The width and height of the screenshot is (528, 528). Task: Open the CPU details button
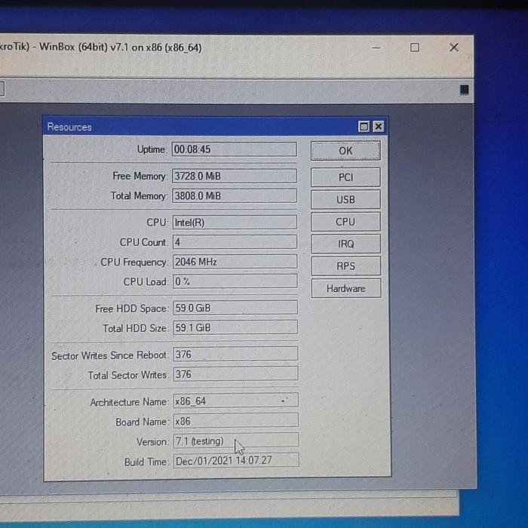345,222
